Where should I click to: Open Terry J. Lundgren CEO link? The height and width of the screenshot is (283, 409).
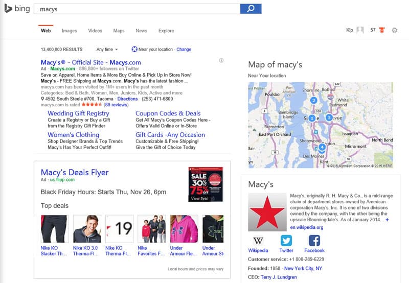coord(279,277)
